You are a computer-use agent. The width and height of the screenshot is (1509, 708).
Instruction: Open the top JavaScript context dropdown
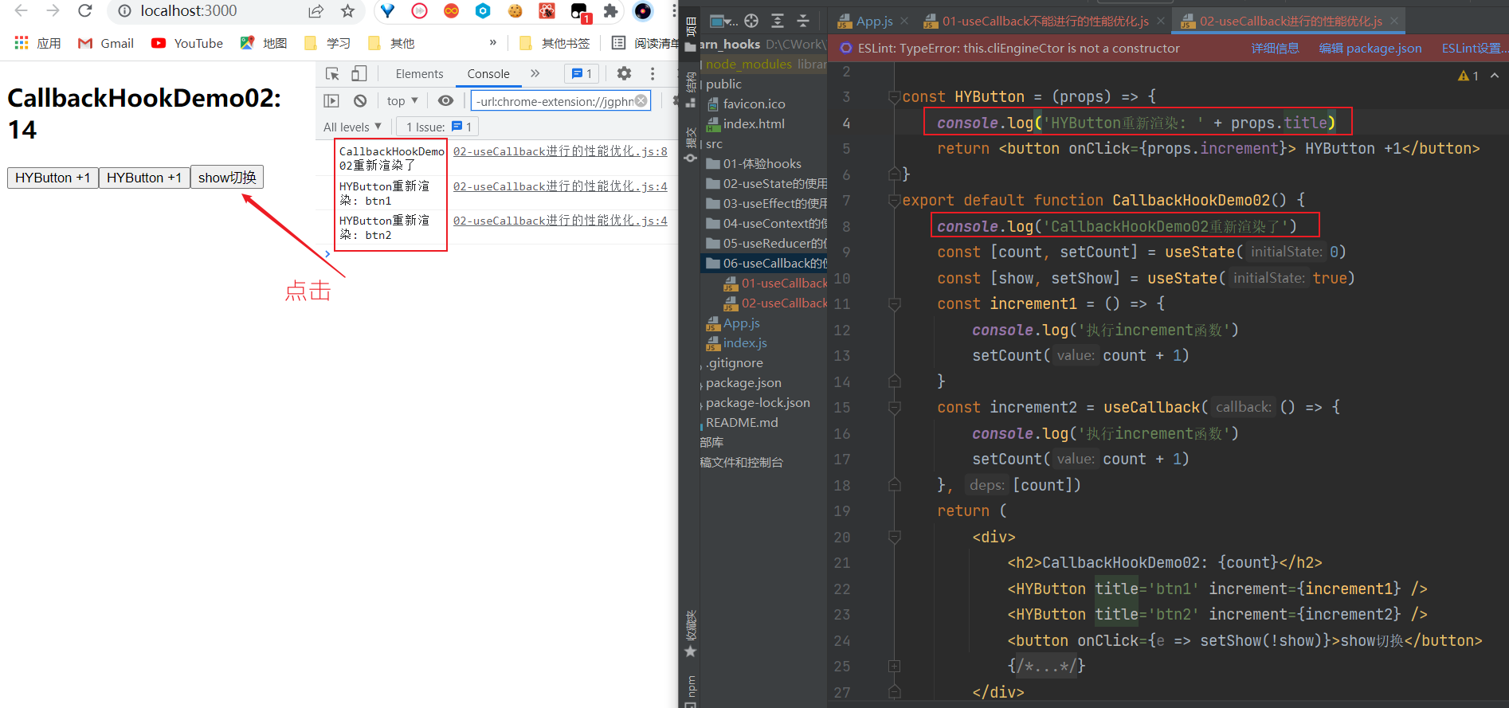coord(402,100)
